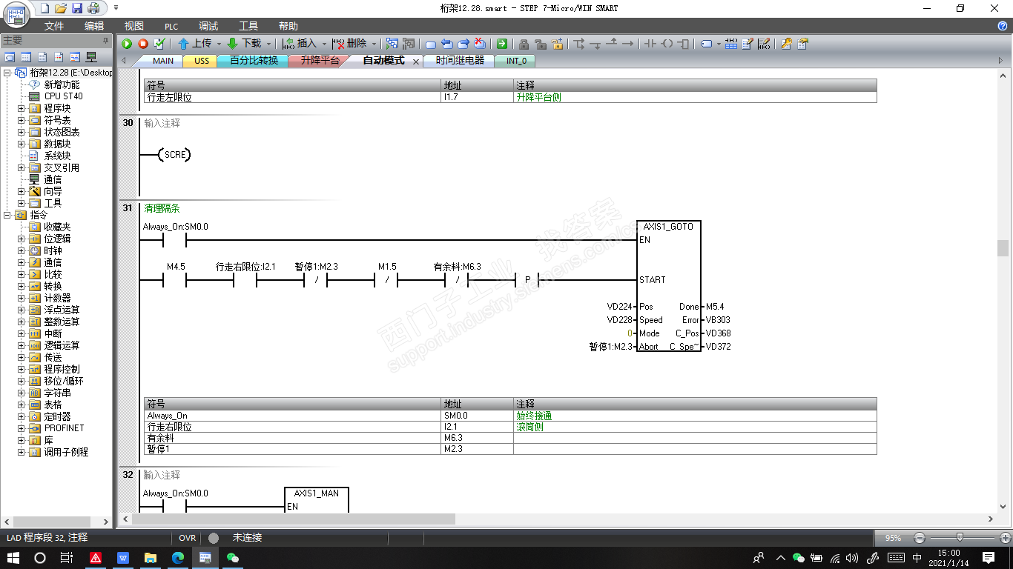Close the 自动模式 tab
Viewport: 1013px width, 569px height.
[416, 61]
